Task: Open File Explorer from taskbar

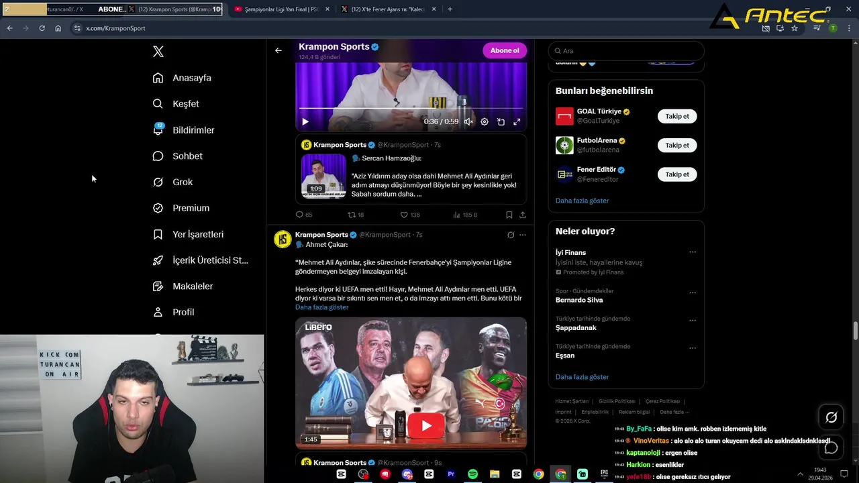Action: click(495, 474)
